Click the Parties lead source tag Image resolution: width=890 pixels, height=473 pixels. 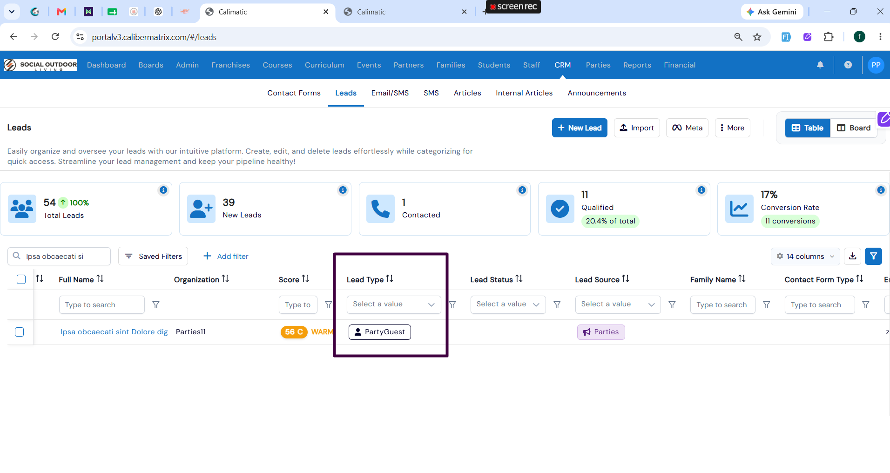tap(601, 332)
